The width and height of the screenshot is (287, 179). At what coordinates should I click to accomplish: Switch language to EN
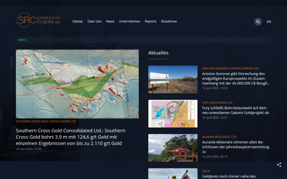[x=269, y=22]
